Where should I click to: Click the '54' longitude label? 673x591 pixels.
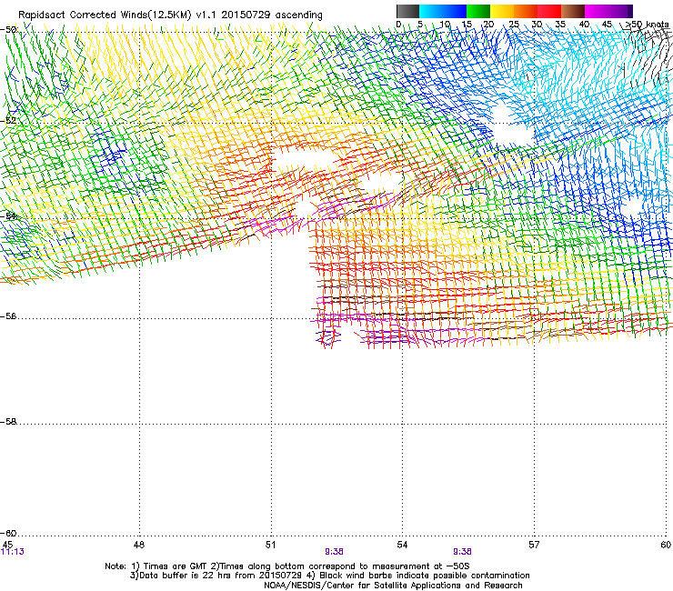pos(402,545)
